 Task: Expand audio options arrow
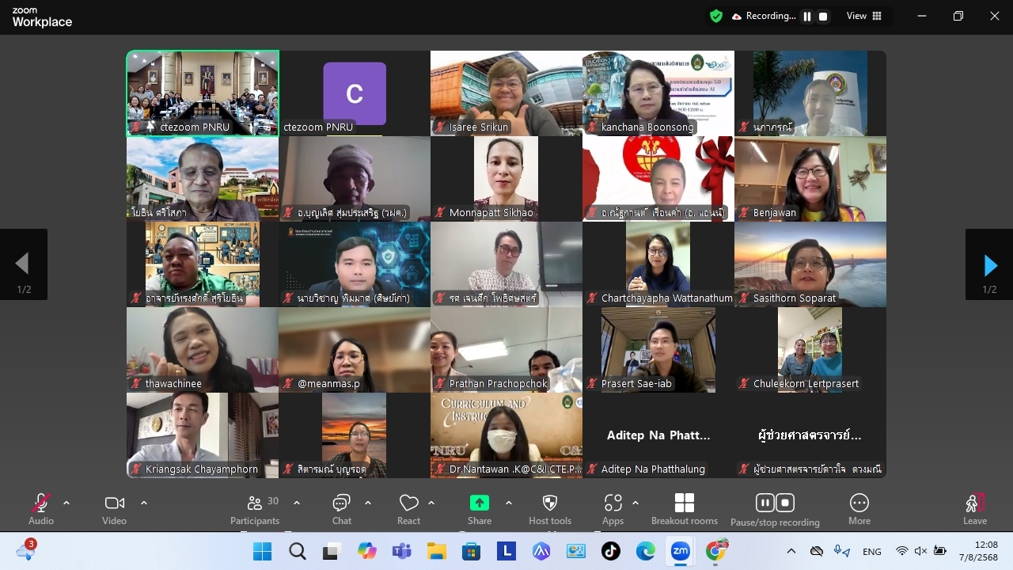pyautogui.click(x=66, y=503)
